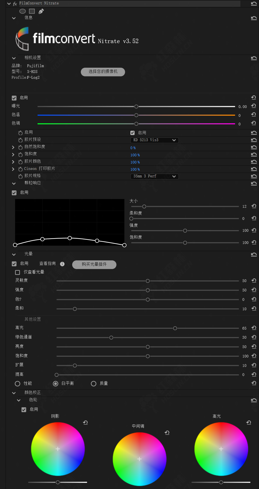Viewport: 259px width, 489px height.
Task: Toggle stopwatch for 胶片规格
Action: click(20, 176)
